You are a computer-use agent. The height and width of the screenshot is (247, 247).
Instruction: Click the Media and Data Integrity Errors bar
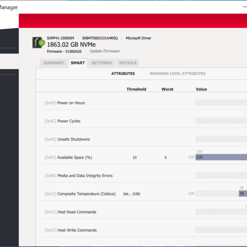[x=221, y=175]
